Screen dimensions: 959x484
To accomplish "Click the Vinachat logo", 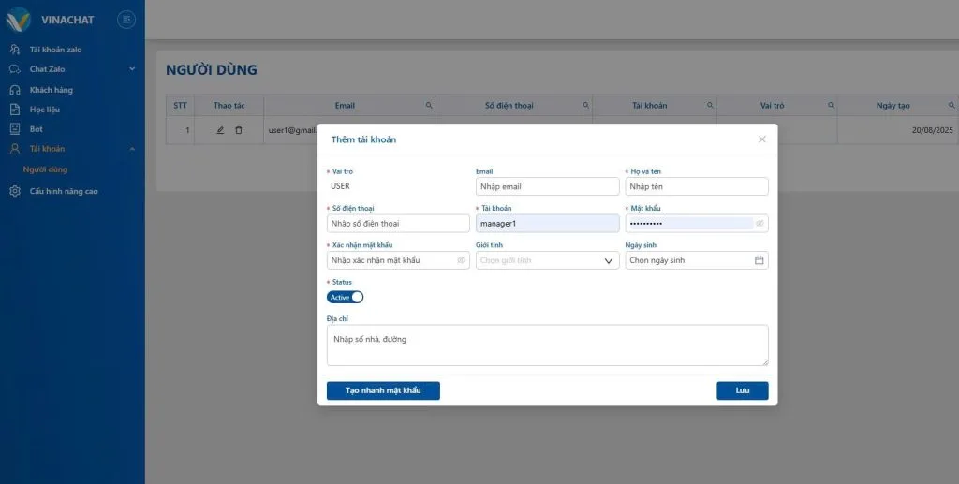I will click(x=19, y=20).
